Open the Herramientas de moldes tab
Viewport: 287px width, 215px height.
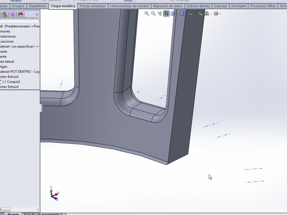pos(129,6)
